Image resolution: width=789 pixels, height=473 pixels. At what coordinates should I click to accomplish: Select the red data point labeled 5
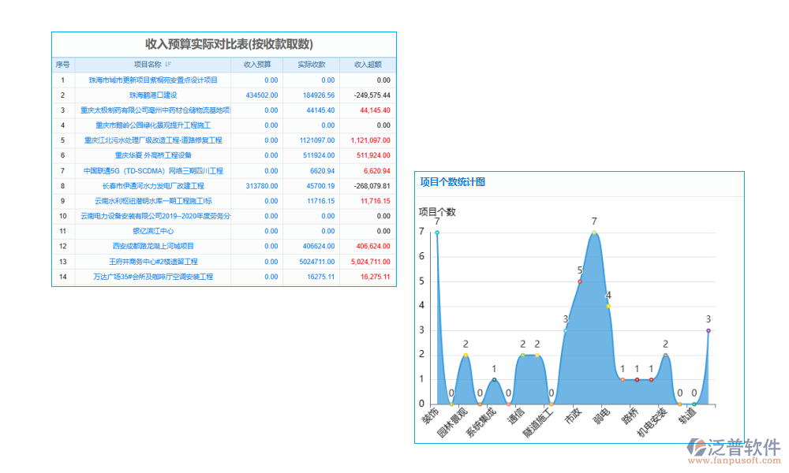coord(580,281)
